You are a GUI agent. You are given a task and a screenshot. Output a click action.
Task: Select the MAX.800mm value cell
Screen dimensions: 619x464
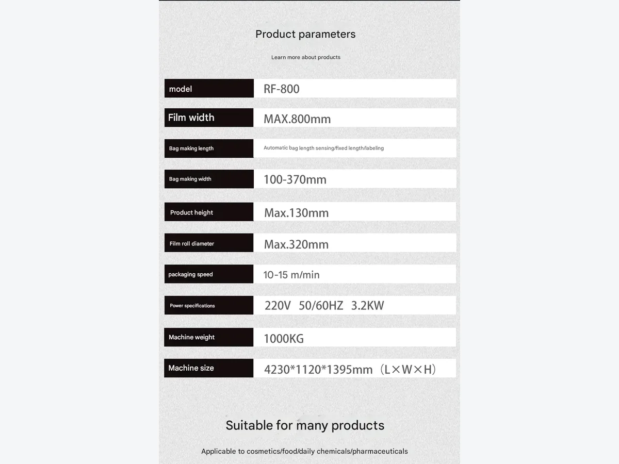pyautogui.click(x=355, y=118)
